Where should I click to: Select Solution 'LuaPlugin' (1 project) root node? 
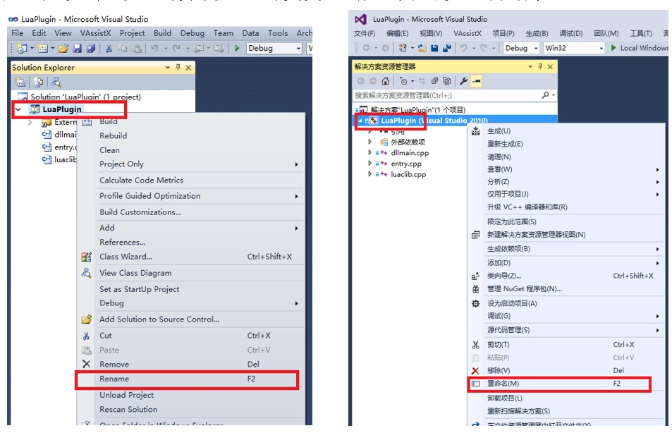[85, 97]
